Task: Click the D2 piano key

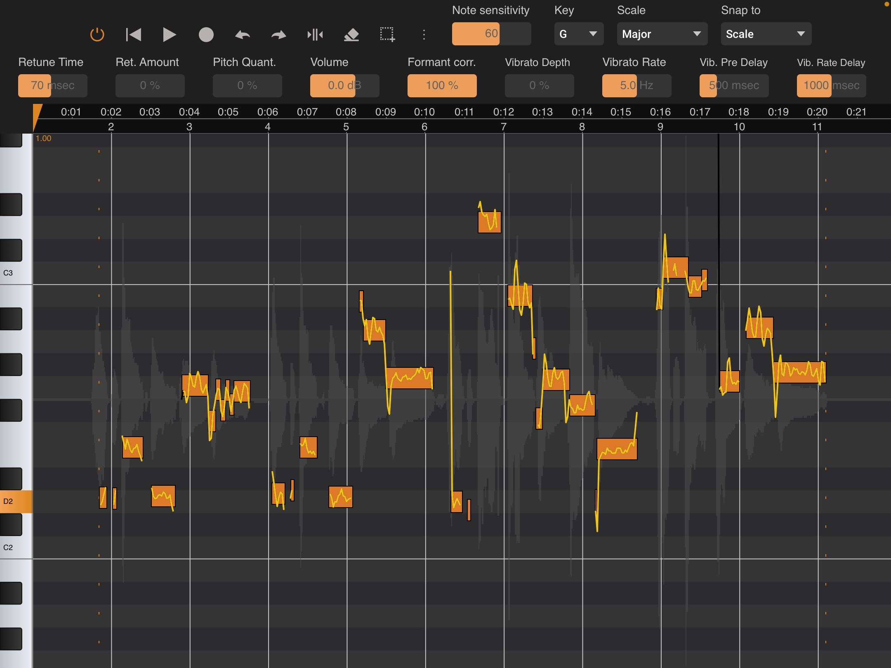Action: coord(16,501)
